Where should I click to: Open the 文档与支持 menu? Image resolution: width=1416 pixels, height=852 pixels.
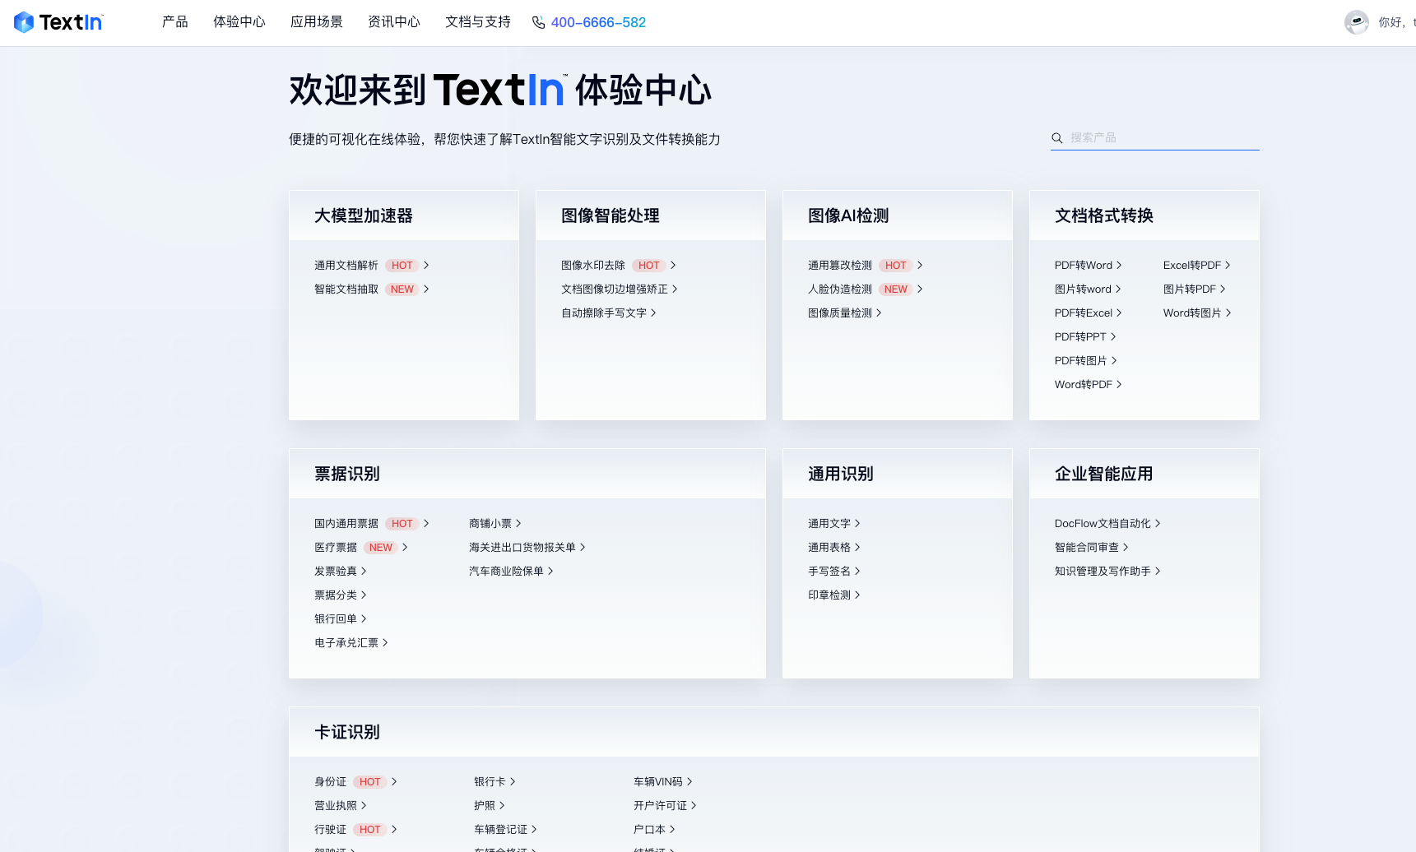[478, 22]
